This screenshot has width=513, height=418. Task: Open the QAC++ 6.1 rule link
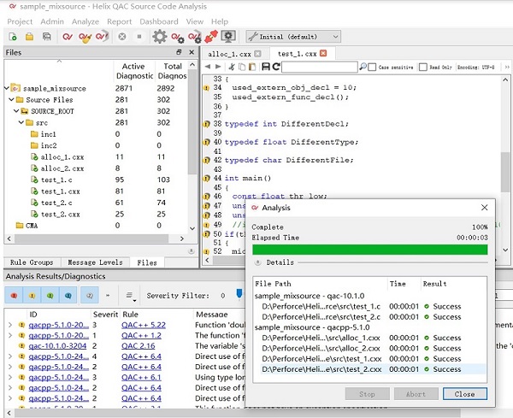pyautogui.click(x=141, y=377)
